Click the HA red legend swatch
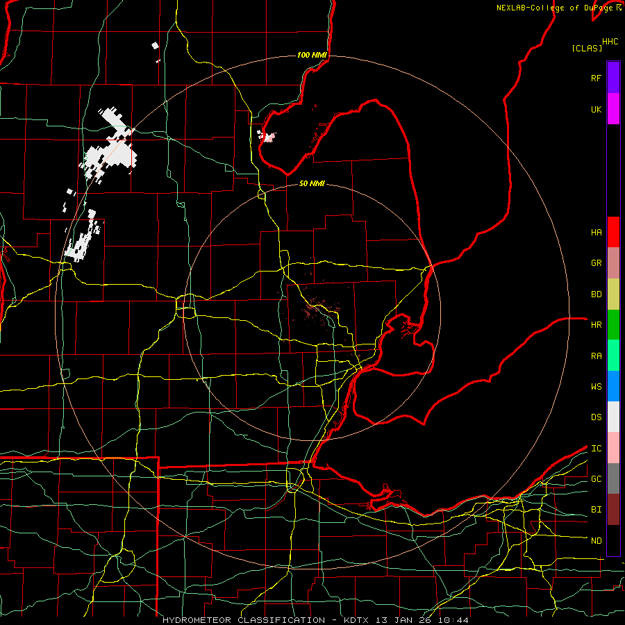This screenshot has width=625, height=625. pos(613,232)
